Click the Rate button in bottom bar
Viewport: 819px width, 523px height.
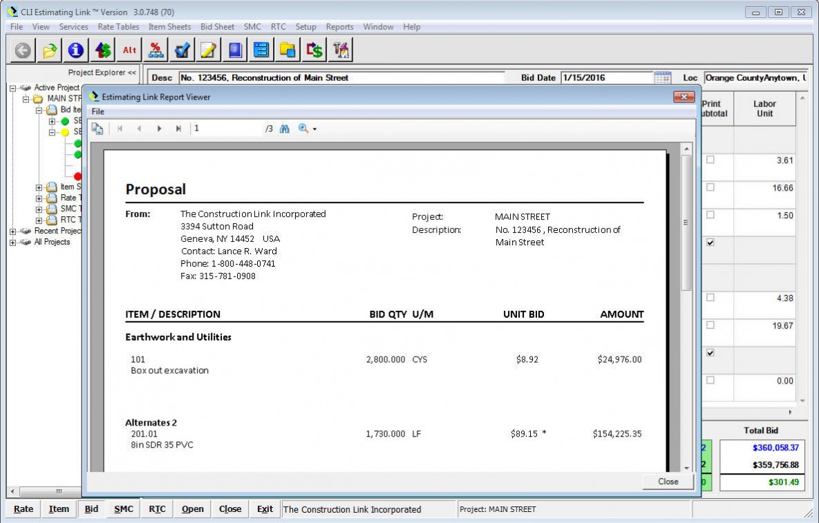pos(23,509)
